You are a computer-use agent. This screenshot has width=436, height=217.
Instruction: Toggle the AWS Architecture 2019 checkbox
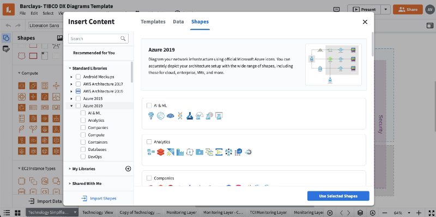pos(78,91)
